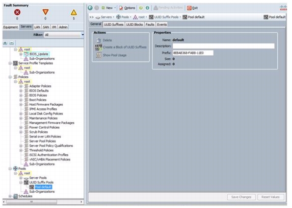The image size is (292, 208).
Task: Select Maintenance Policies tree item
Action: (43, 118)
